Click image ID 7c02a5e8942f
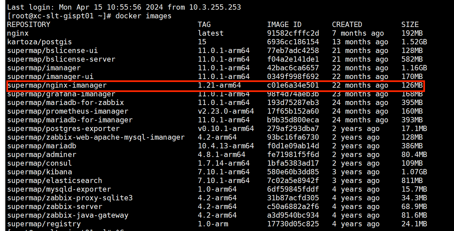This screenshot has height=231, width=454. [x=293, y=181]
